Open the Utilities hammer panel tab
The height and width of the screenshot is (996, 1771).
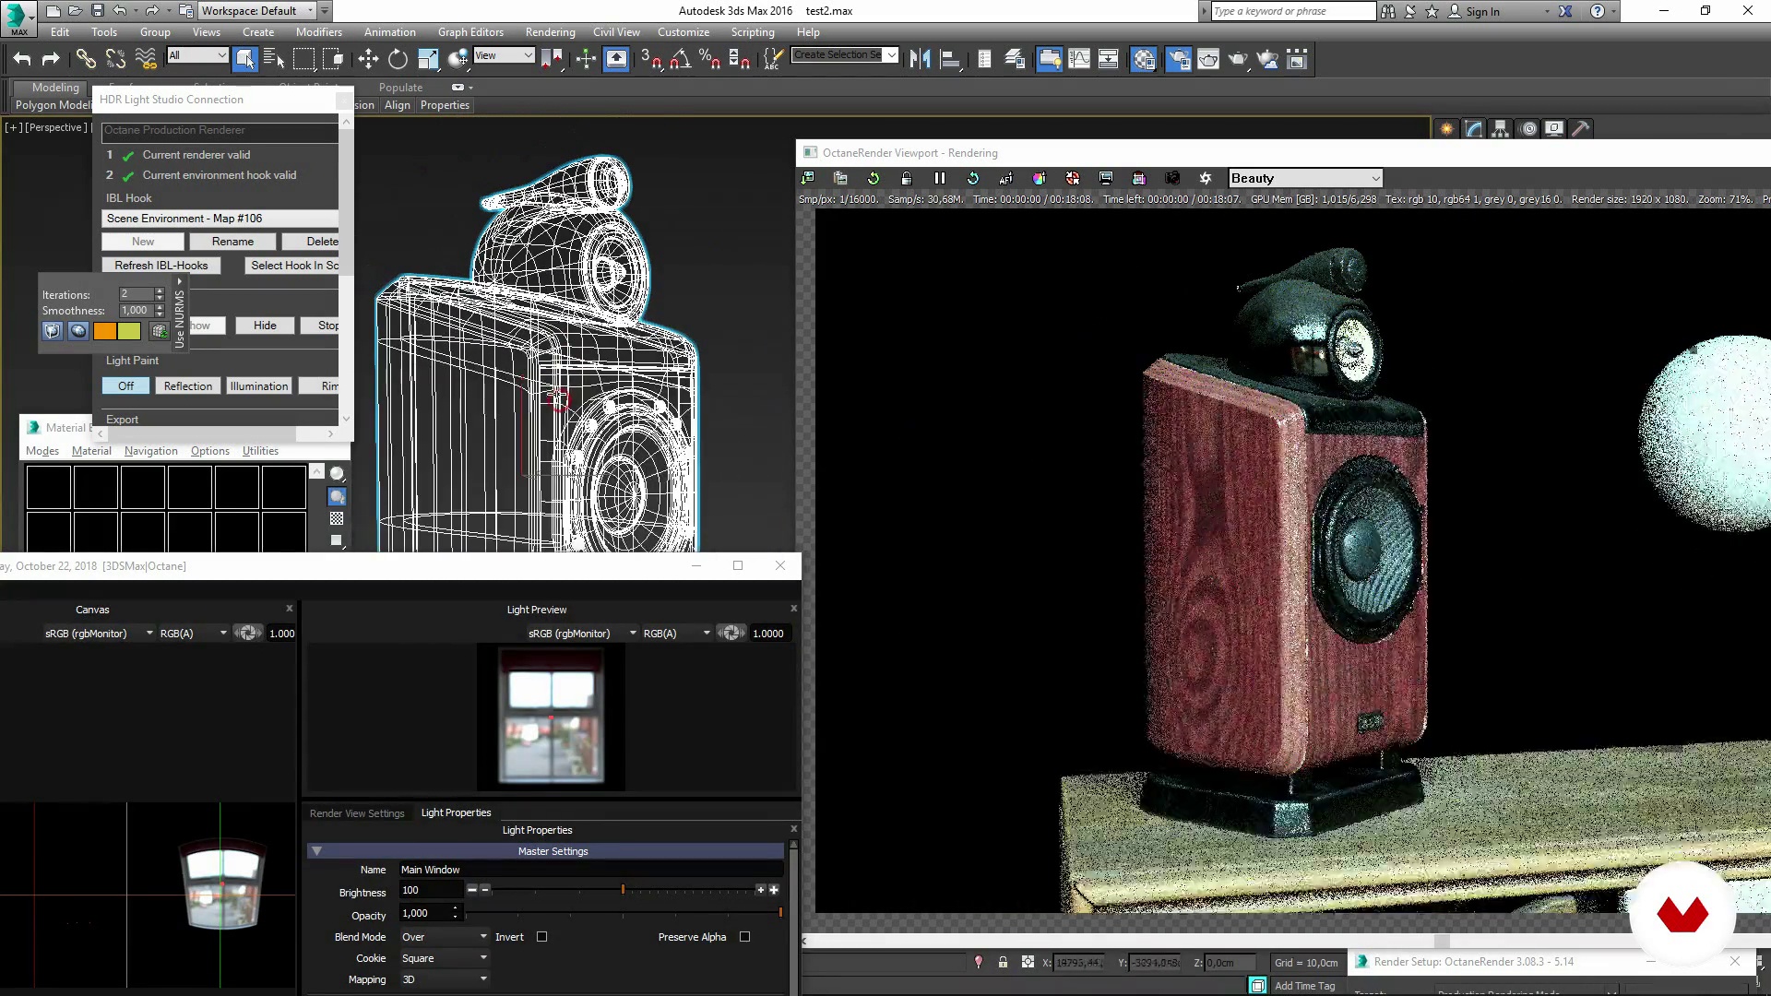tap(1581, 129)
